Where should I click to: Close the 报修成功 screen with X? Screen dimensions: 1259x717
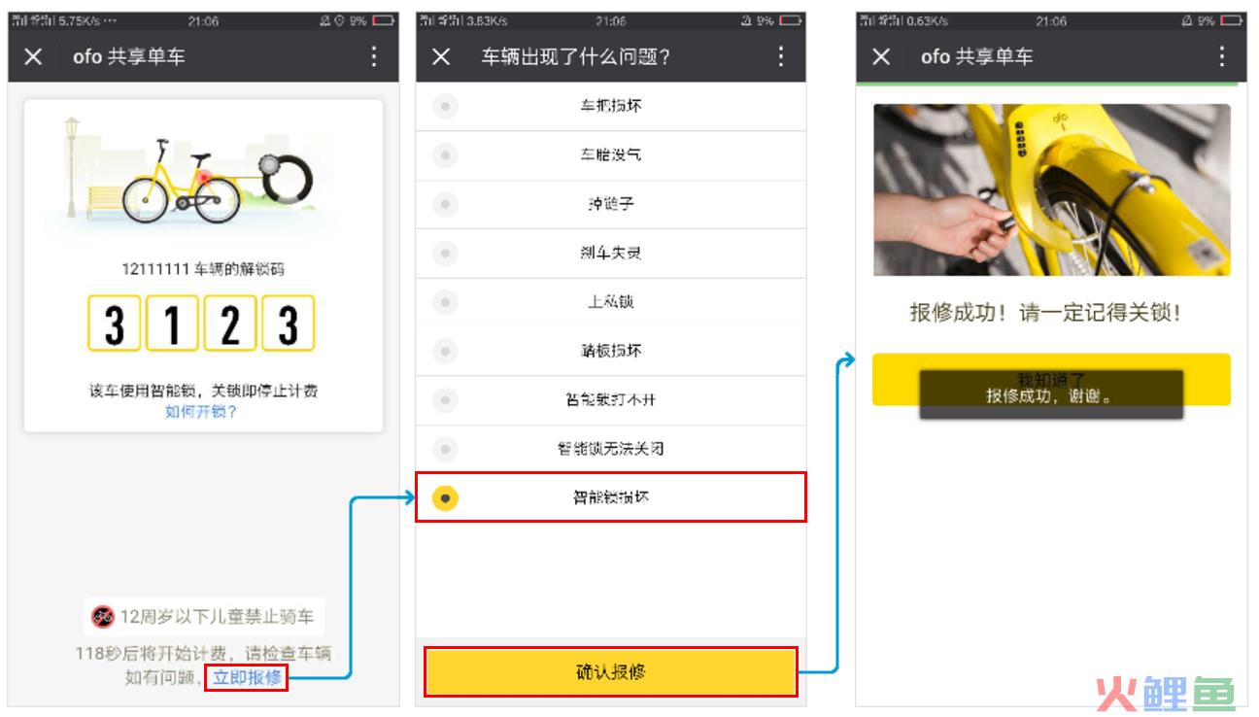[881, 57]
